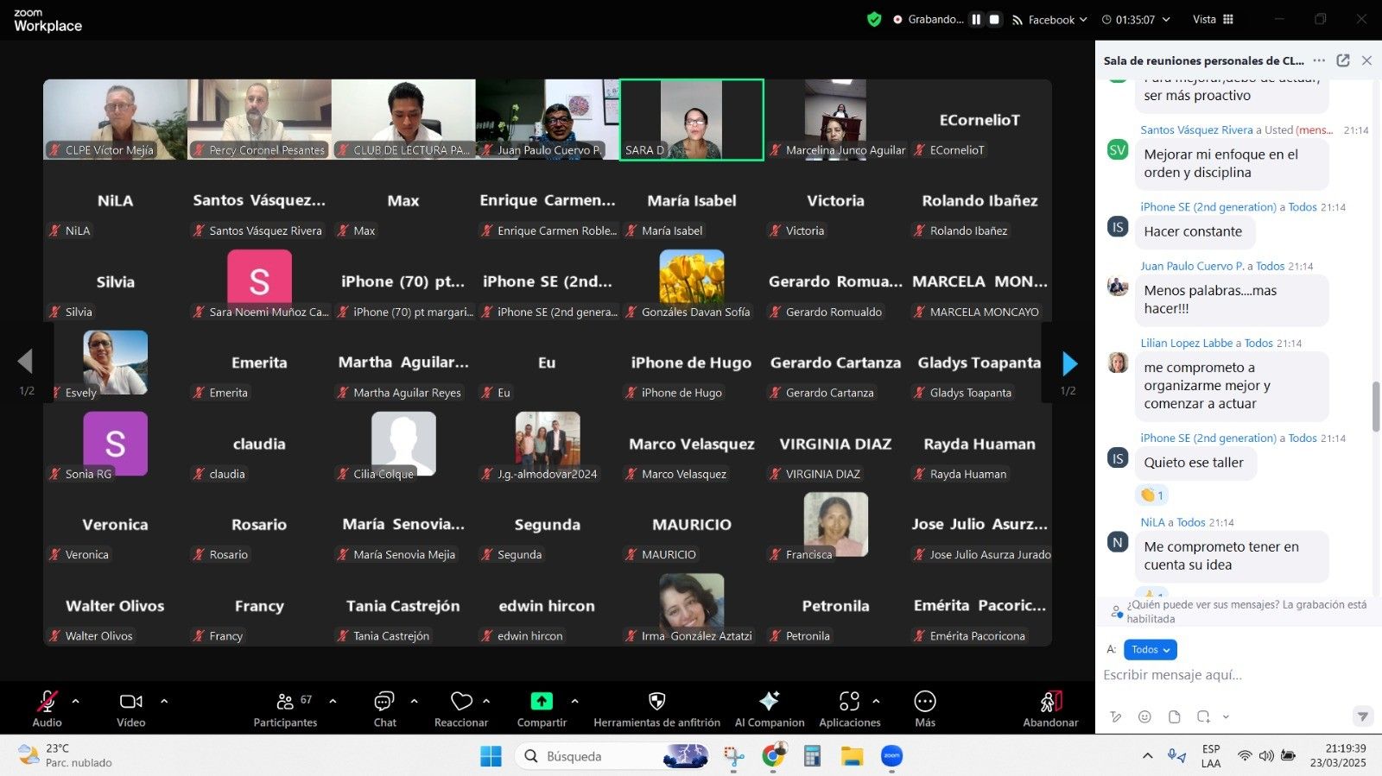
Task: Click the emoji icon in chat composer
Action: click(x=1144, y=716)
